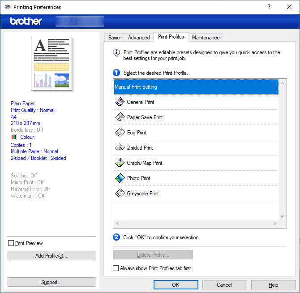This screenshot has width=300, height=293.
Task: Enable the Print Preview checkbox
Action: coord(11,243)
